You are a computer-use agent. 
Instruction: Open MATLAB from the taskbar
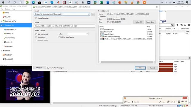[58, 2]
